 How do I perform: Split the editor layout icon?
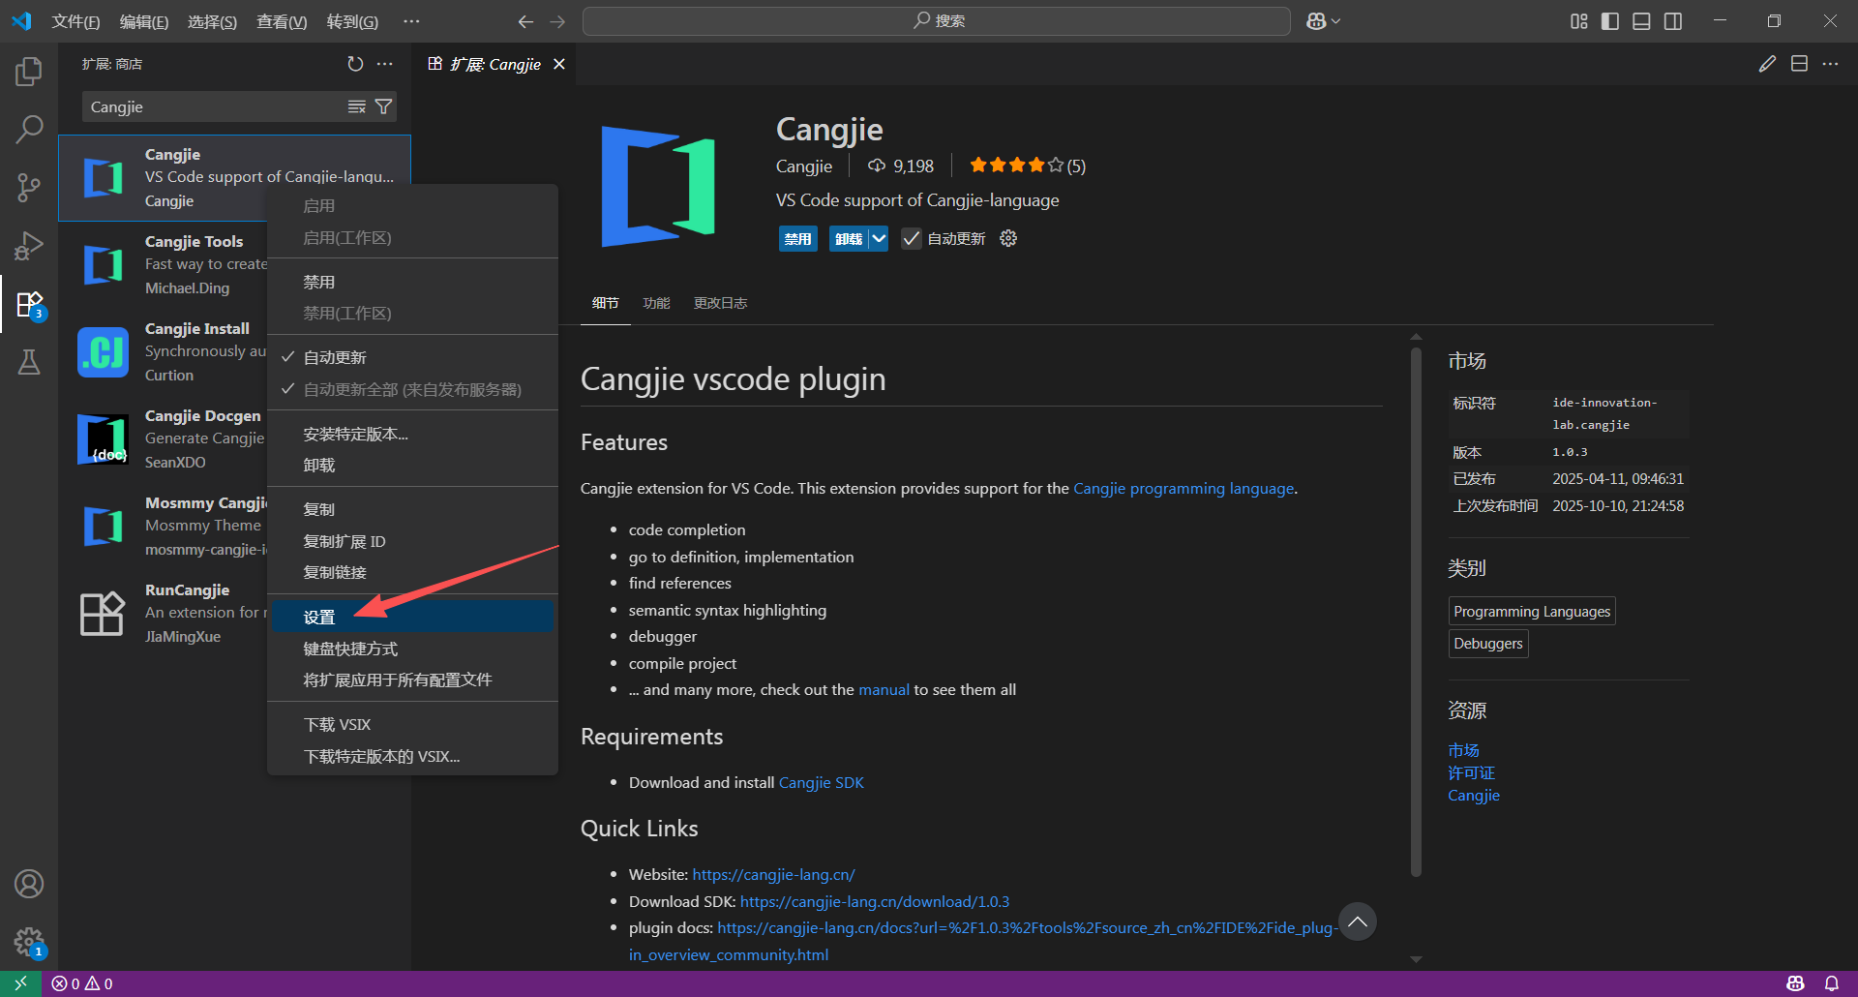point(1799,64)
